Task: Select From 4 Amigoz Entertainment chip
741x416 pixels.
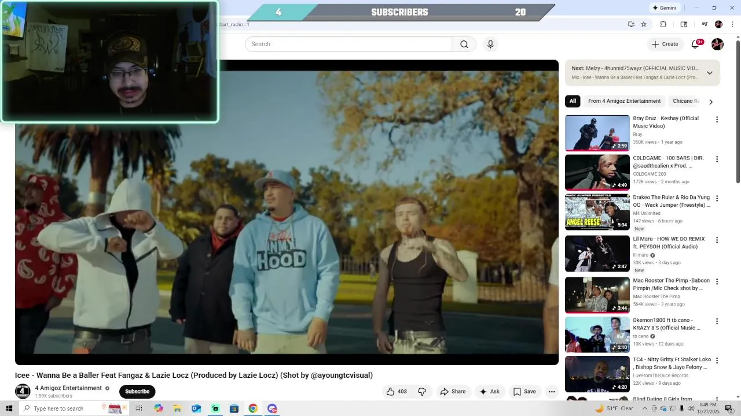Action: pyautogui.click(x=624, y=101)
